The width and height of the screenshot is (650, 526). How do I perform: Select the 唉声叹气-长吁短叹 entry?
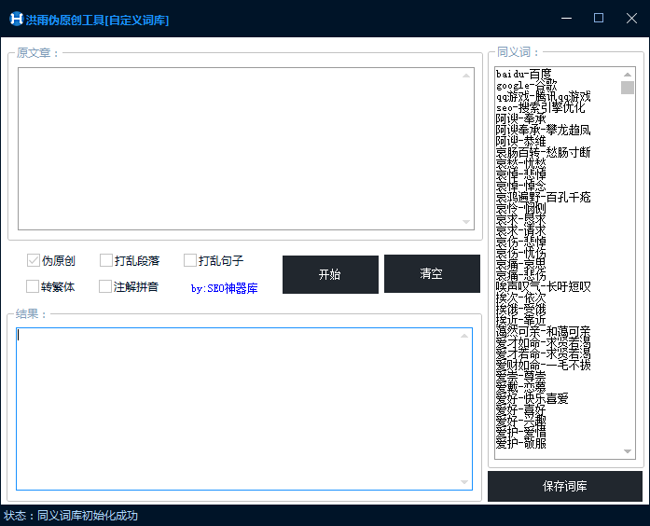pos(543,287)
